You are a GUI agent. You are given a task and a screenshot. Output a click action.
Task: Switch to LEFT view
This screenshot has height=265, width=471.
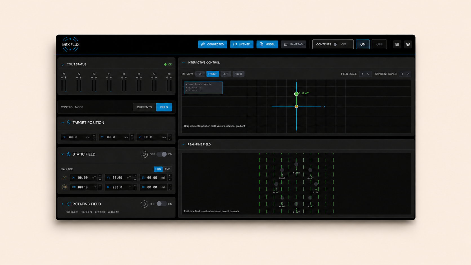(x=226, y=74)
